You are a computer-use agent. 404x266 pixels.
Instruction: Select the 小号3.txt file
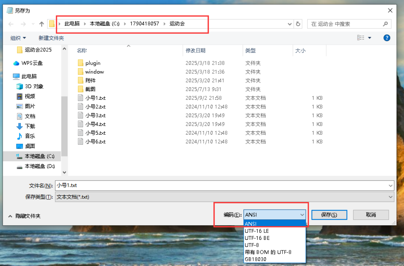pyautogui.click(x=95, y=115)
